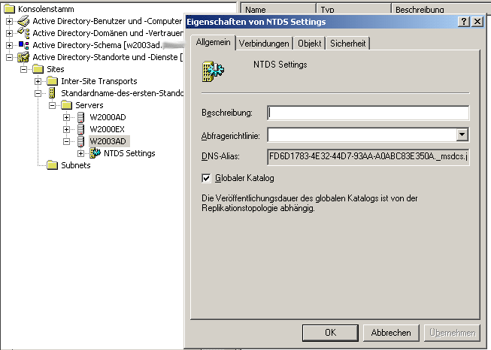Open the Objekt tab

click(309, 44)
